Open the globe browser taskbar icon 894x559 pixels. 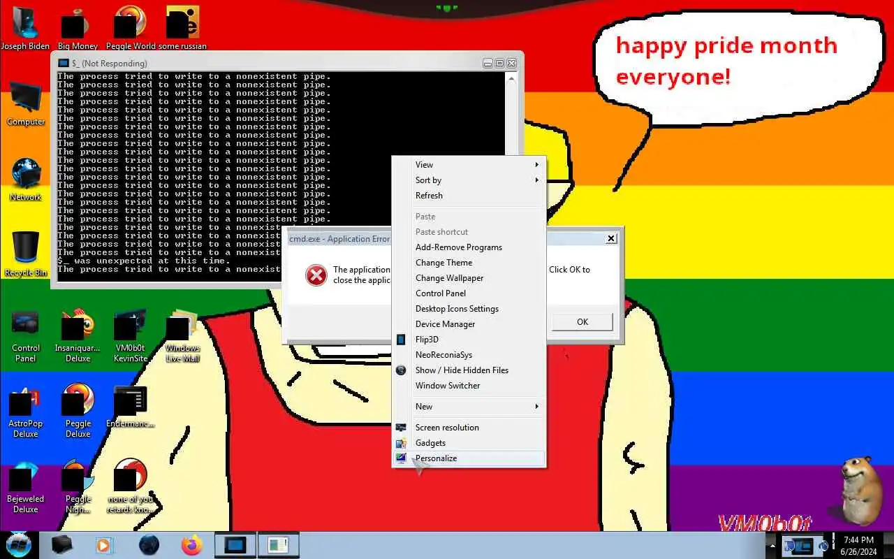[x=149, y=545]
